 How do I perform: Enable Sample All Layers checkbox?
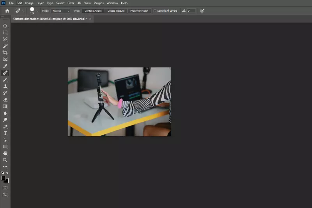tap(155, 11)
